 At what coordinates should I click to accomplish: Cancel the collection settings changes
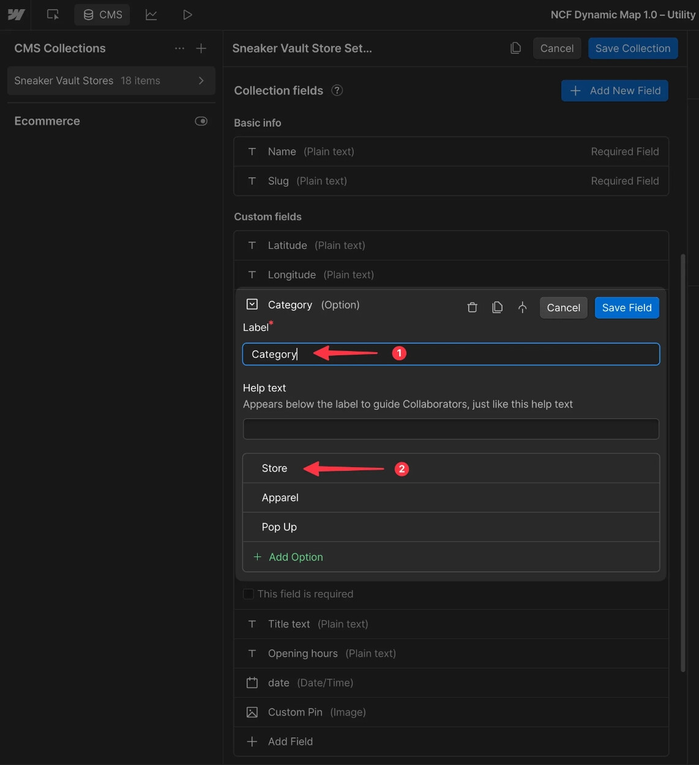(x=557, y=48)
